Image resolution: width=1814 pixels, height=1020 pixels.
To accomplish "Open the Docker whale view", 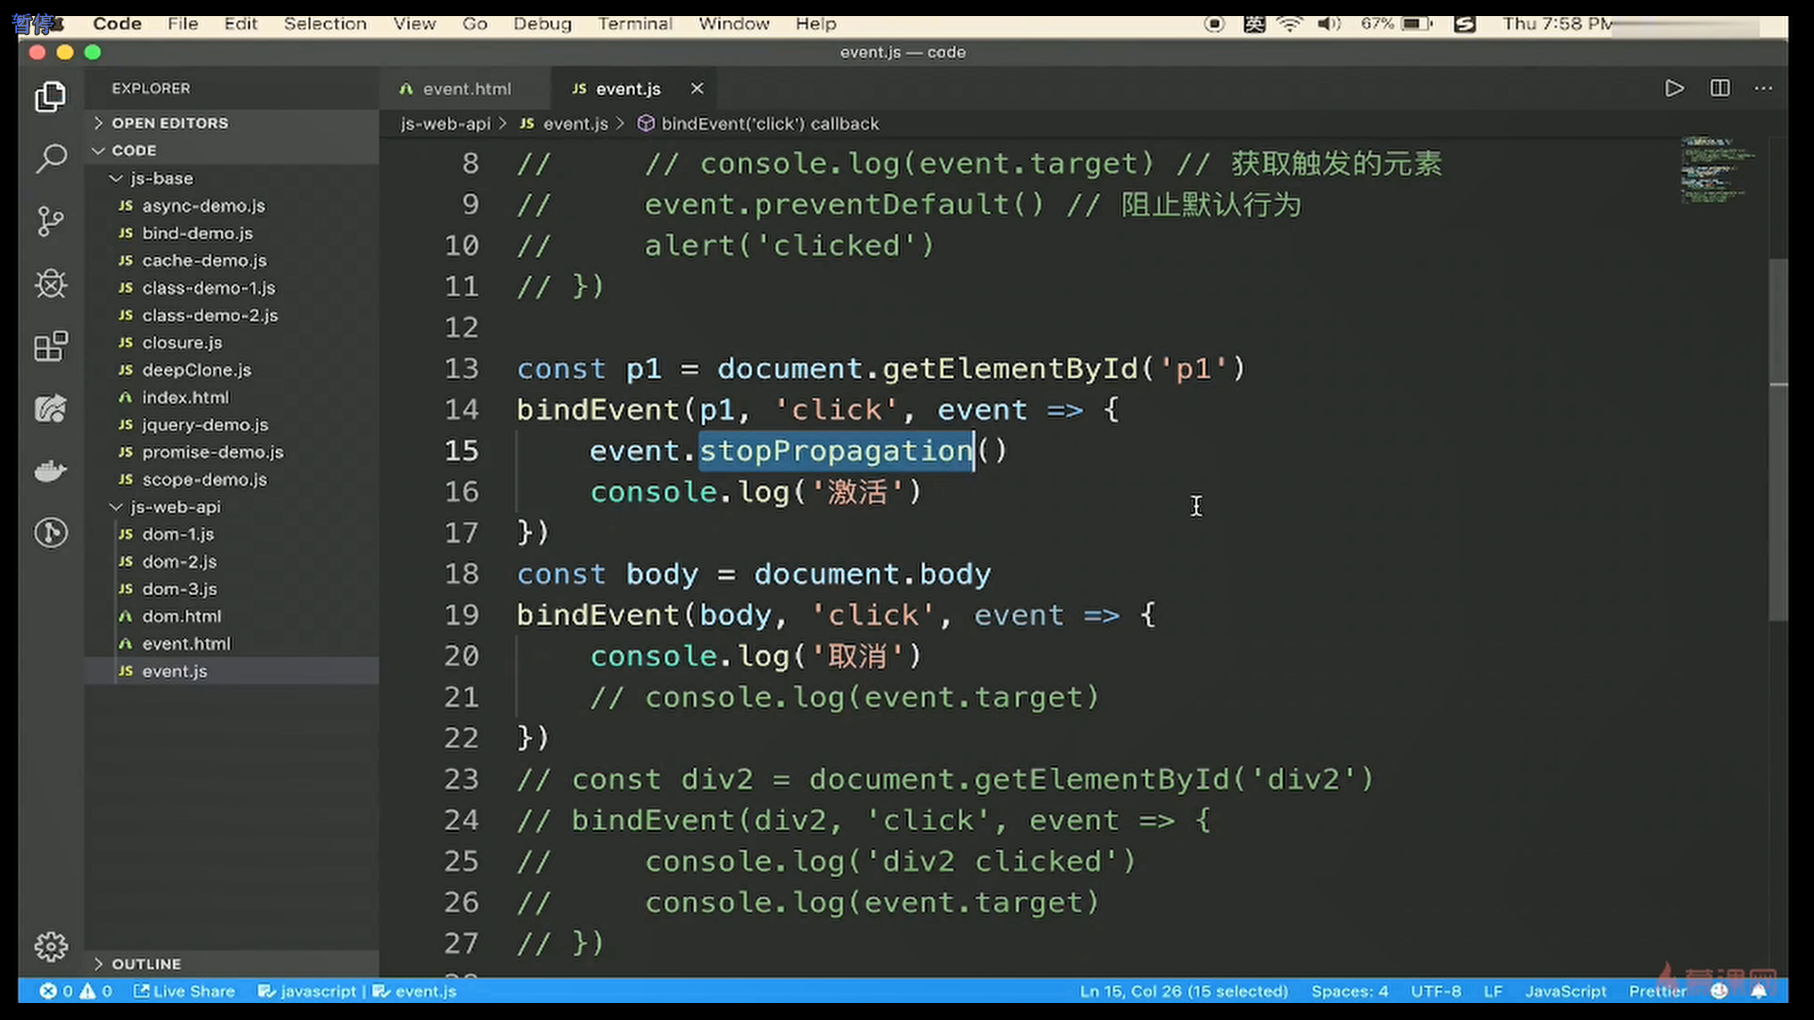I will (51, 470).
